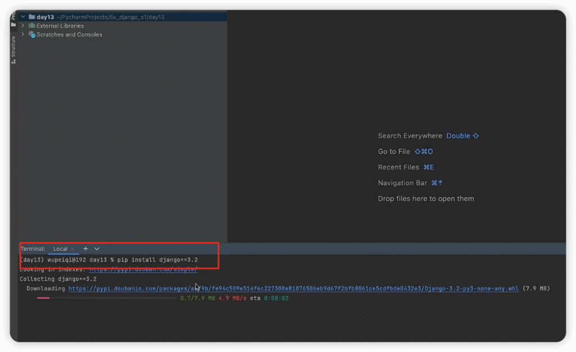576x352 pixels.
Task: Open the pypi douban simple index link
Action: tap(143, 269)
